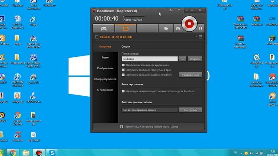Select the screen rectangle recording mode tab
Viewport: 278px width, 156px height.
click(x=126, y=29)
